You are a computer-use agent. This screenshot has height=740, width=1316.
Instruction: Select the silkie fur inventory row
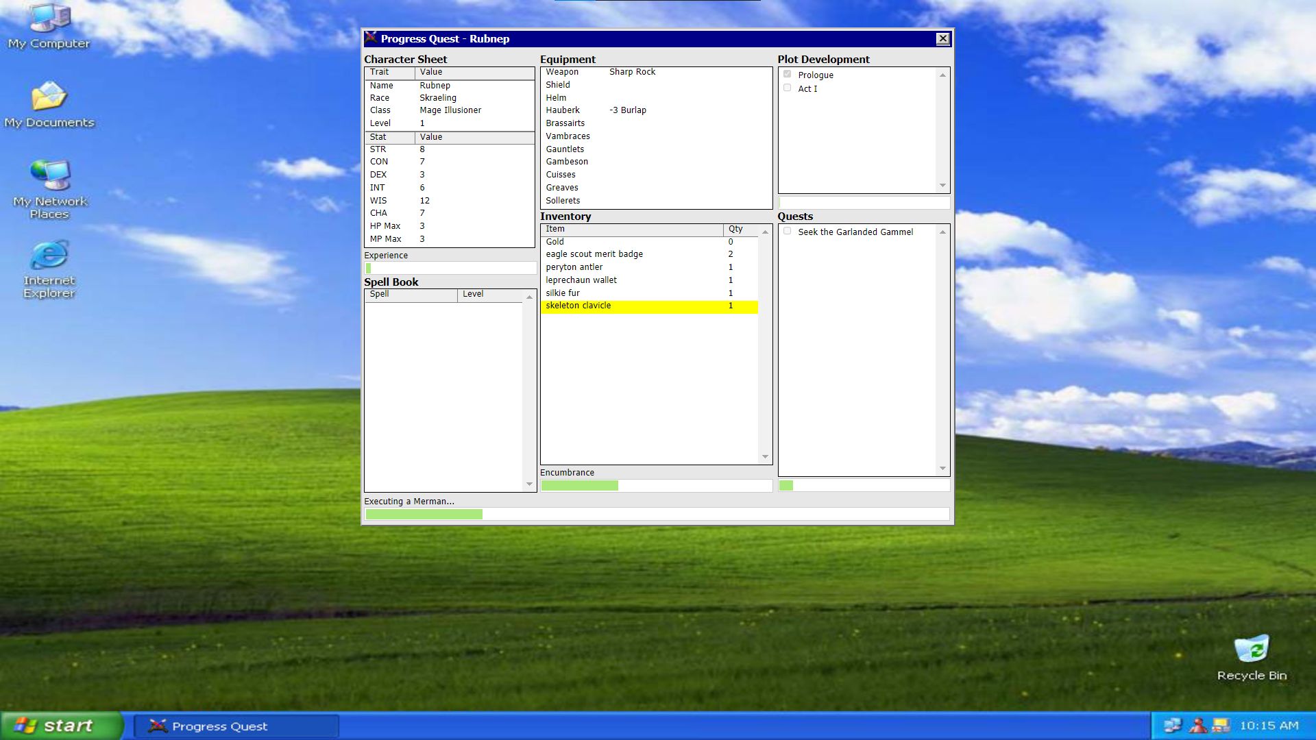click(x=649, y=293)
